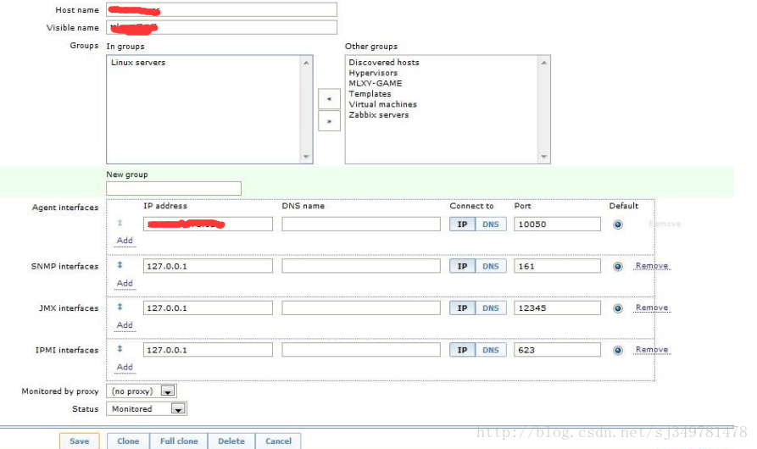Click JMX interface DNS name field
Image resolution: width=757 pixels, height=449 pixels.
[361, 308]
